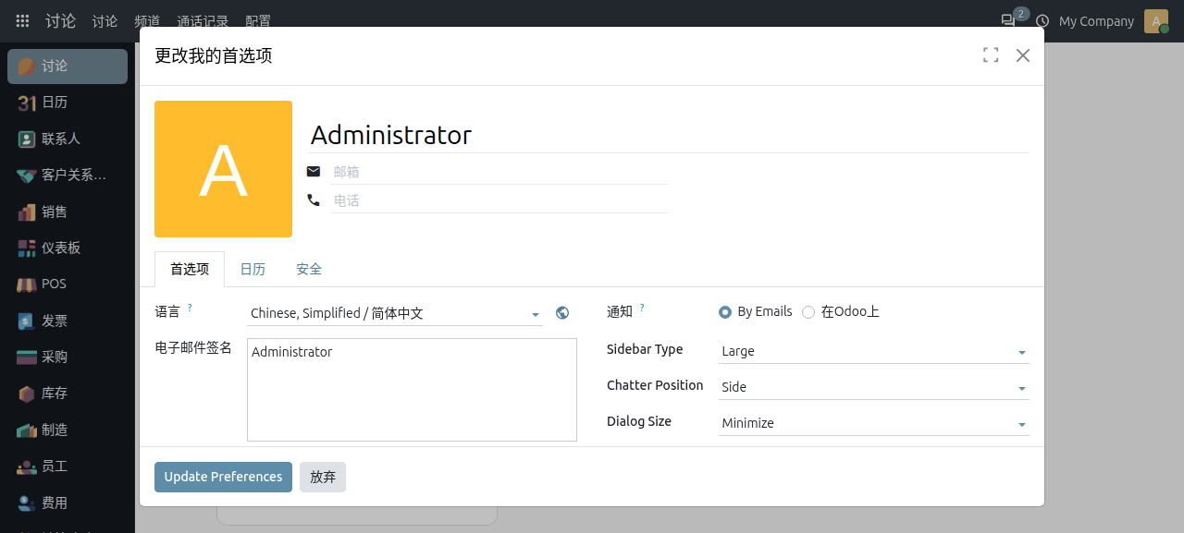Viewport: 1184px width, 533px height.
Task: Click the 放弃 discard button
Action: point(323,477)
